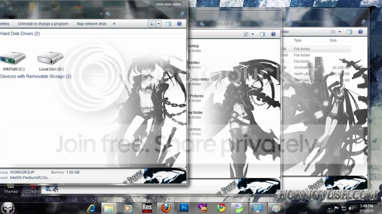
Task: Sort by Type column header
Action: click(297, 40)
